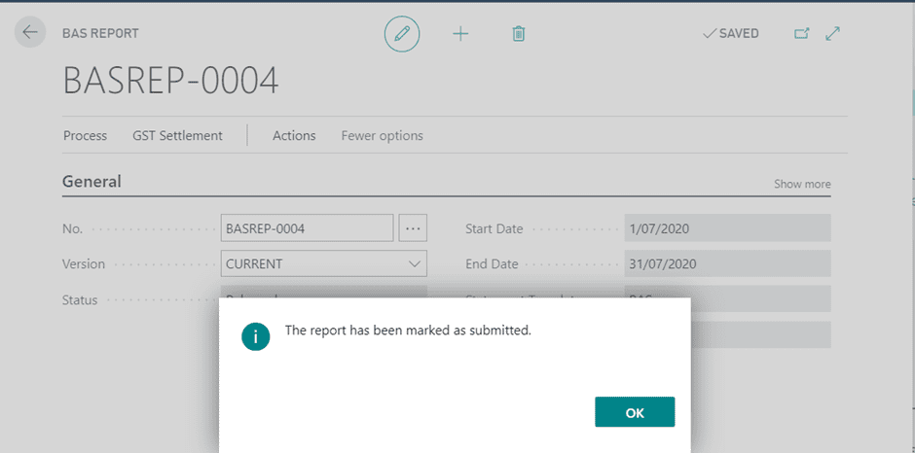Click the edit pencil icon
Image resolution: width=915 pixels, height=453 pixels.
coord(401,33)
